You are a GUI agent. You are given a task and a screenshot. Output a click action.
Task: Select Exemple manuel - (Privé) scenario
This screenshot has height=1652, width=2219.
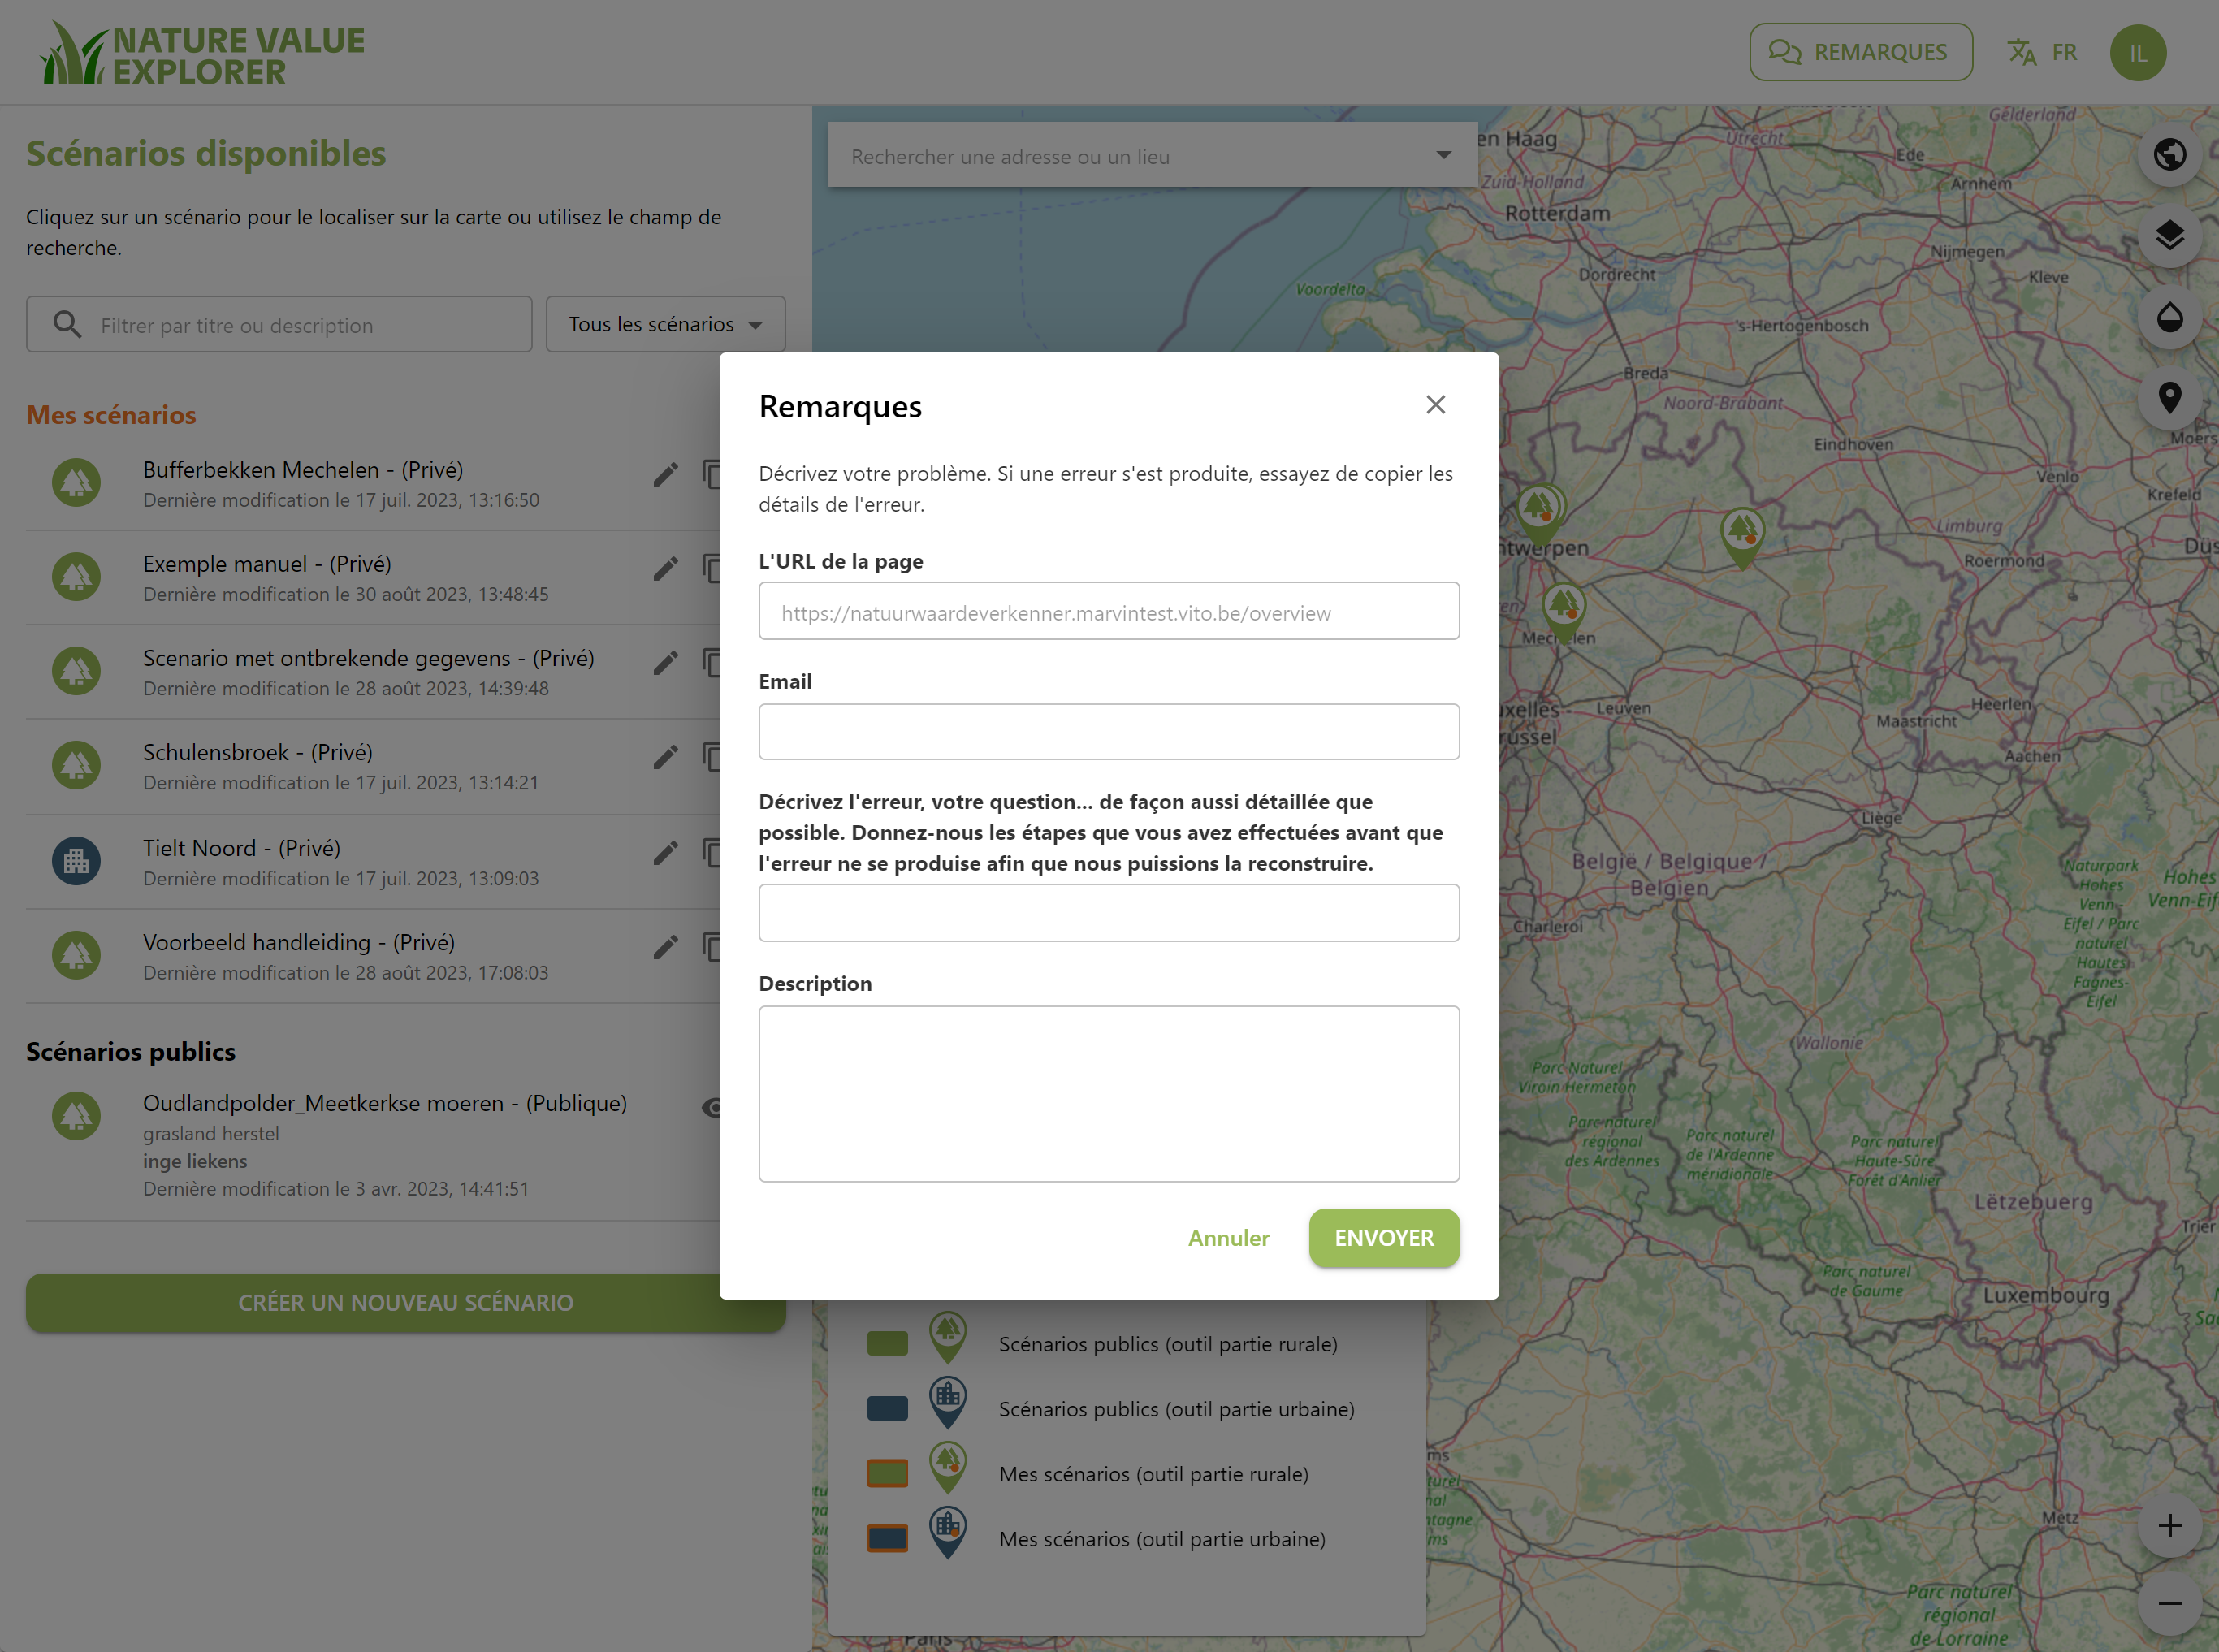pyautogui.click(x=267, y=564)
